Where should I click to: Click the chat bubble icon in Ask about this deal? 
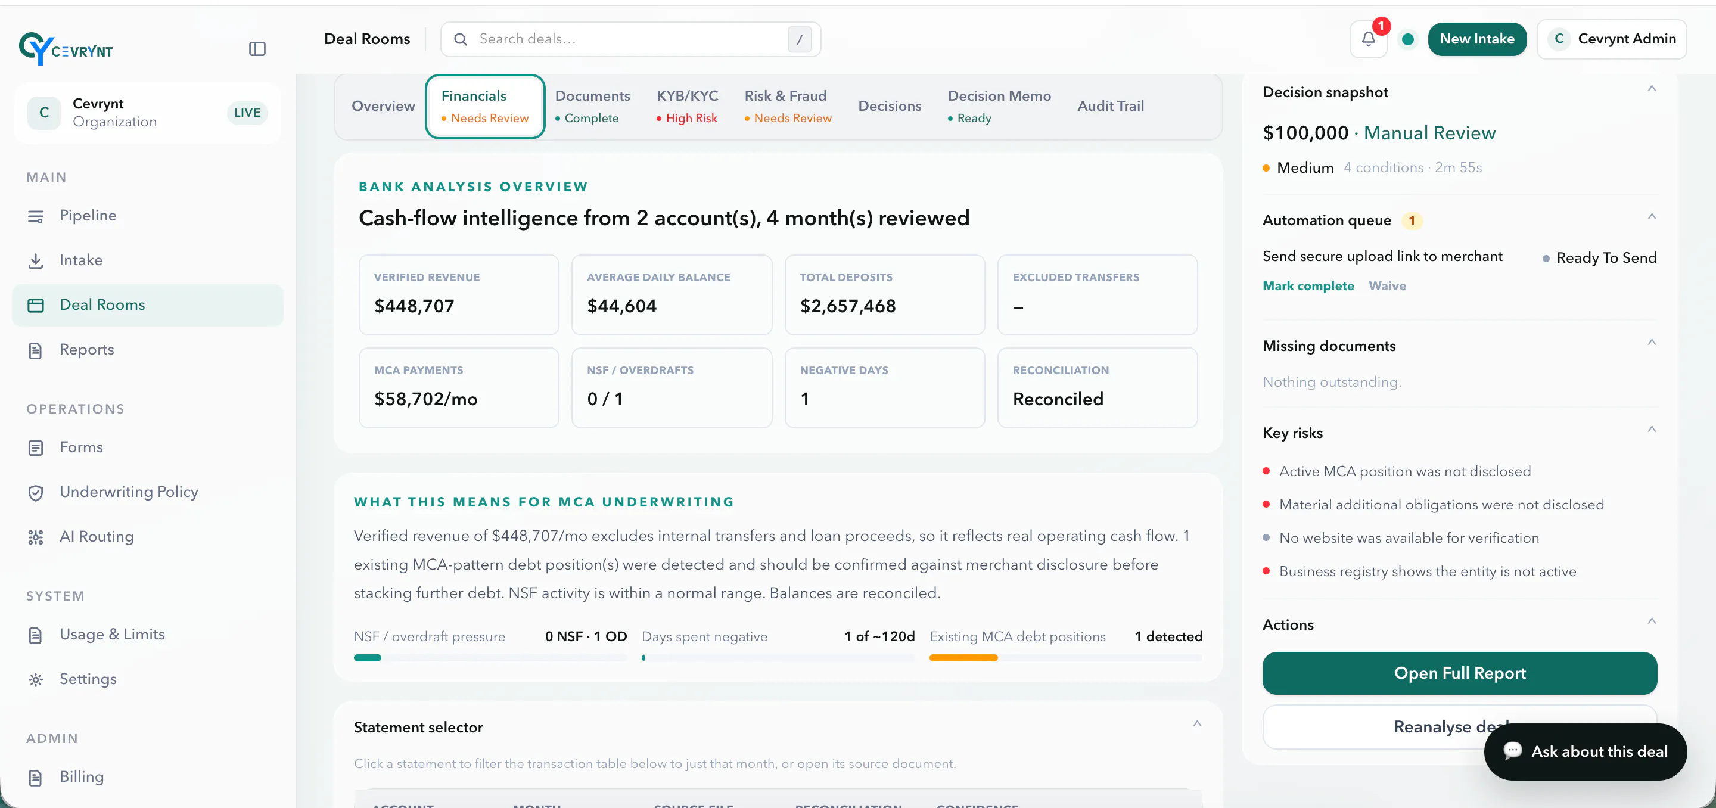(x=1512, y=751)
